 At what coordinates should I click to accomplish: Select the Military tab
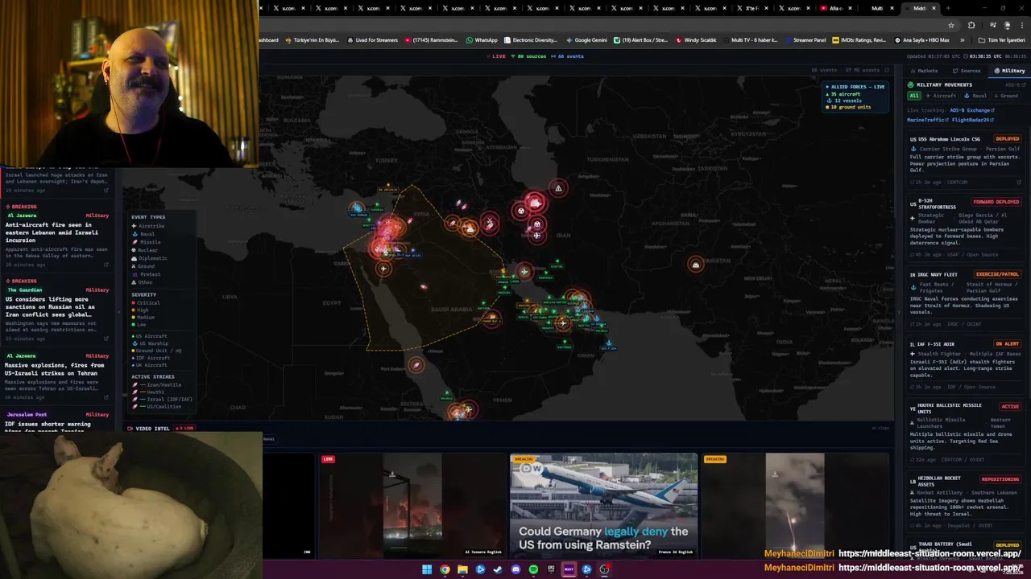pyautogui.click(x=1010, y=71)
